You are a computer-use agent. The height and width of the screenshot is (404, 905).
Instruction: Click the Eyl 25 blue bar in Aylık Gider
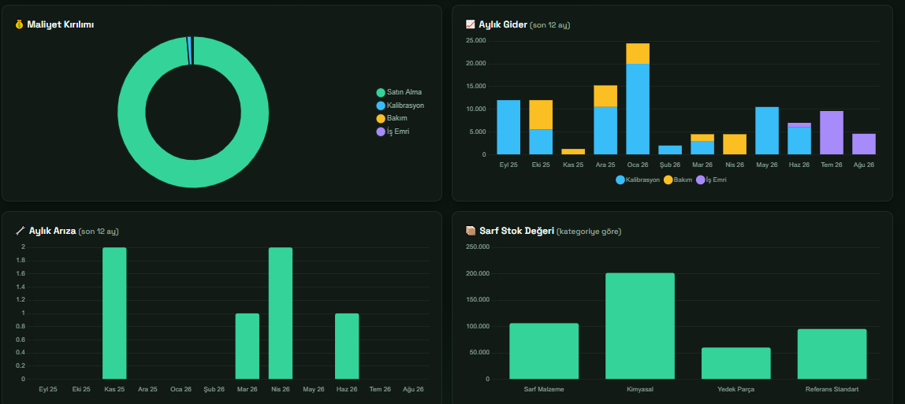[508, 128]
